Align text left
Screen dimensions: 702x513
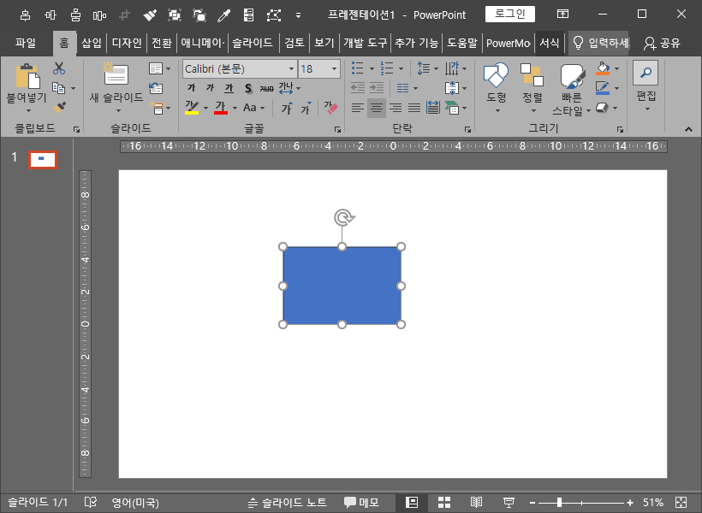[x=357, y=108]
